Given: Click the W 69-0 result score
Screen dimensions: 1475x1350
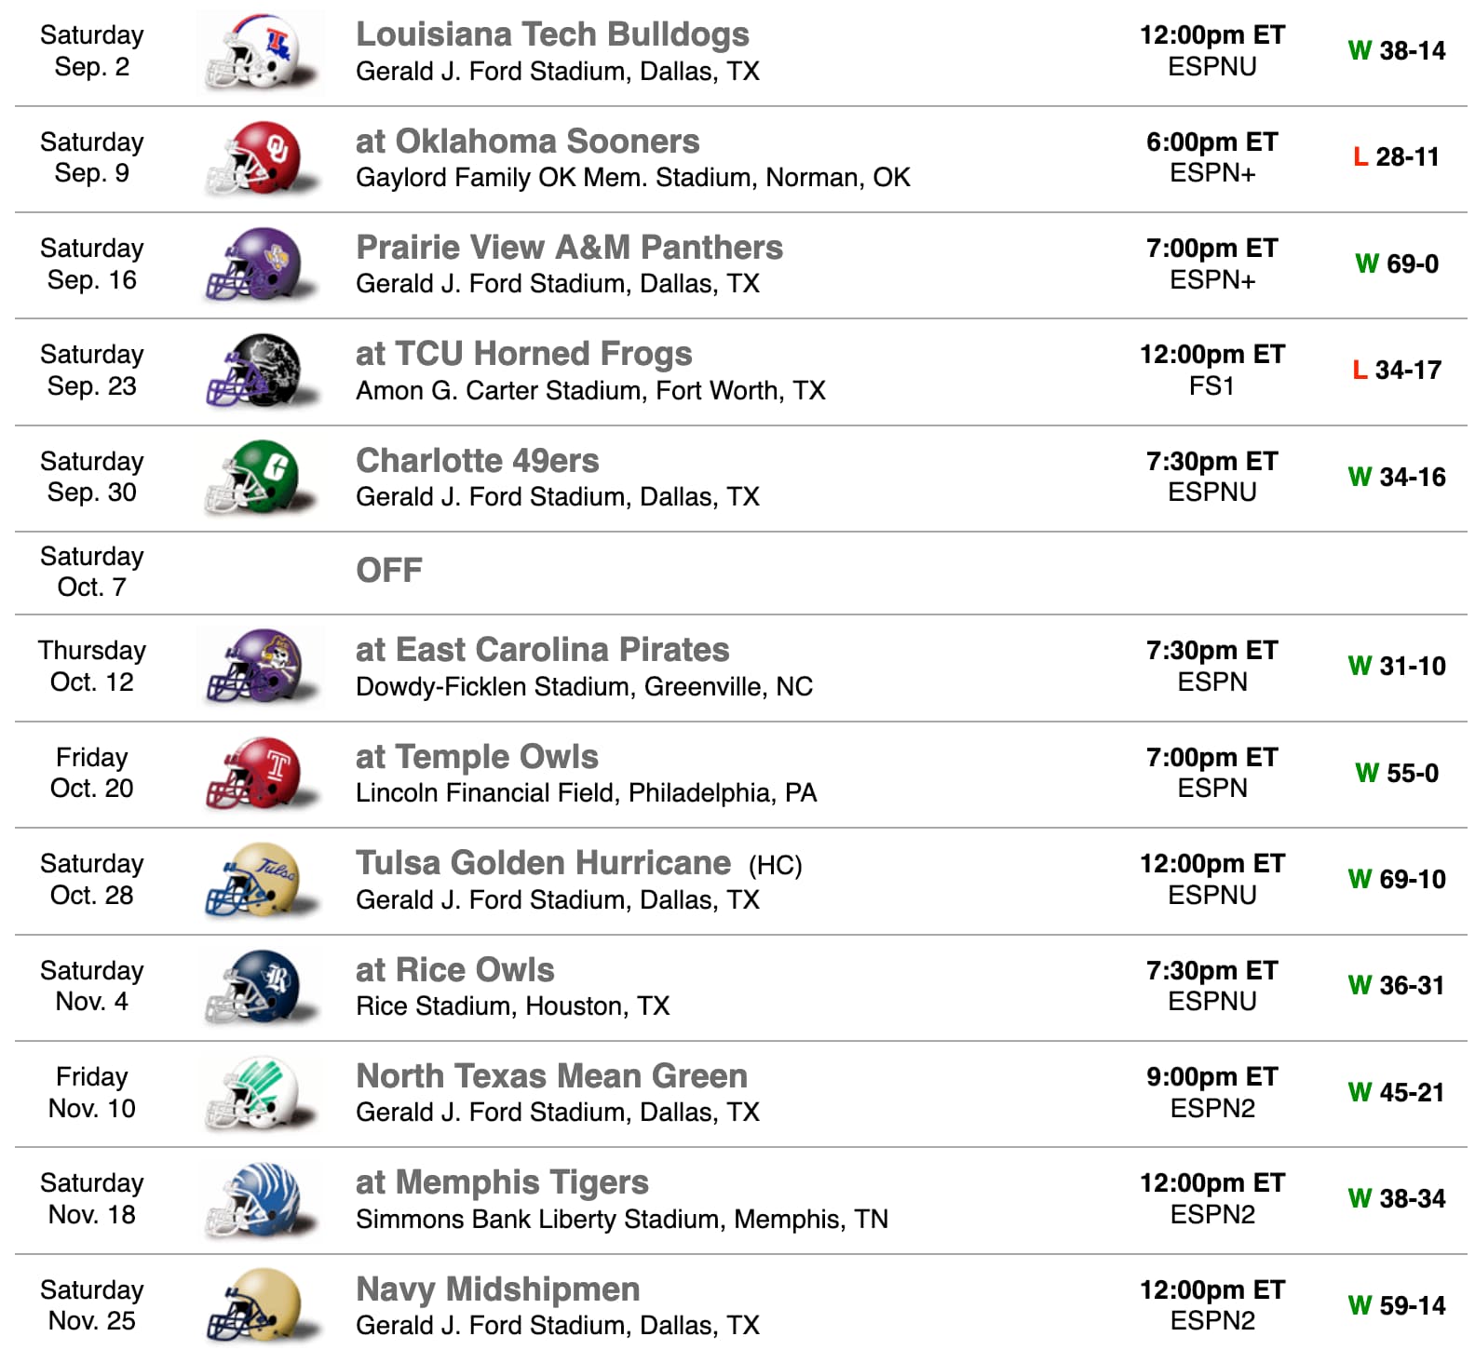Looking at the screenshot, I should click(1396, 264).
